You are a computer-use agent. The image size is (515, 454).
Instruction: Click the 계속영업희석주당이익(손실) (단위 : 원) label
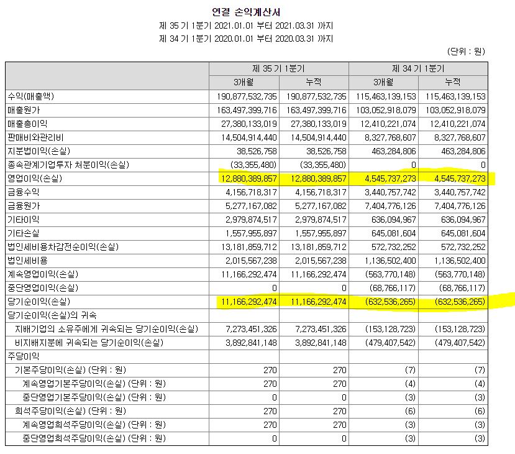coord(94,425)
